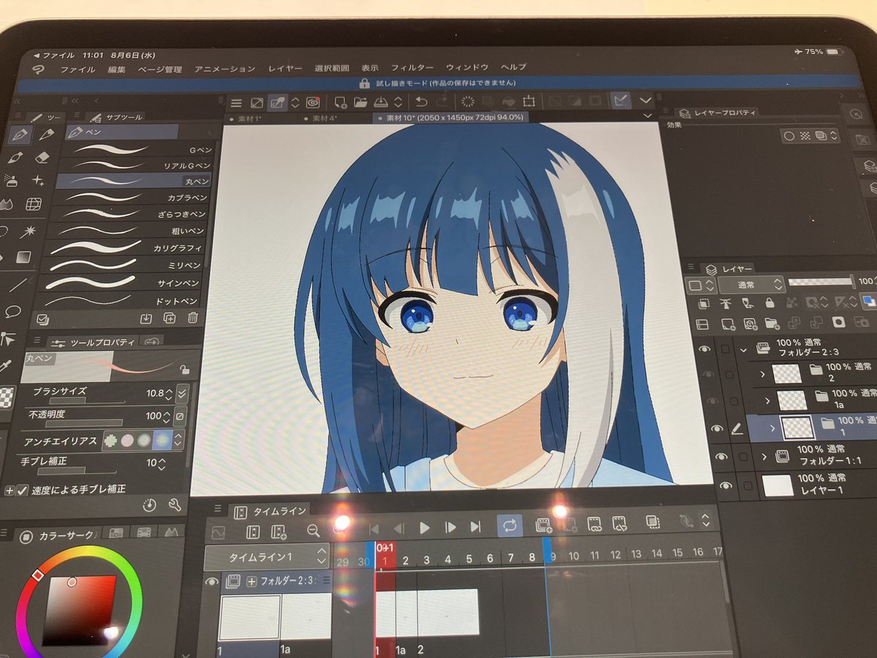Click the Undo arrow in command bar
Screen dimensions: 877x658
pos(421,101)
